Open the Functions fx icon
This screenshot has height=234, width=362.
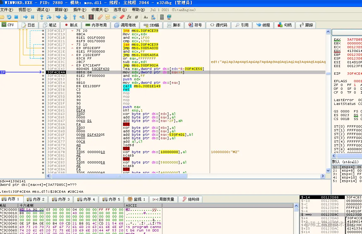point(129,17)
